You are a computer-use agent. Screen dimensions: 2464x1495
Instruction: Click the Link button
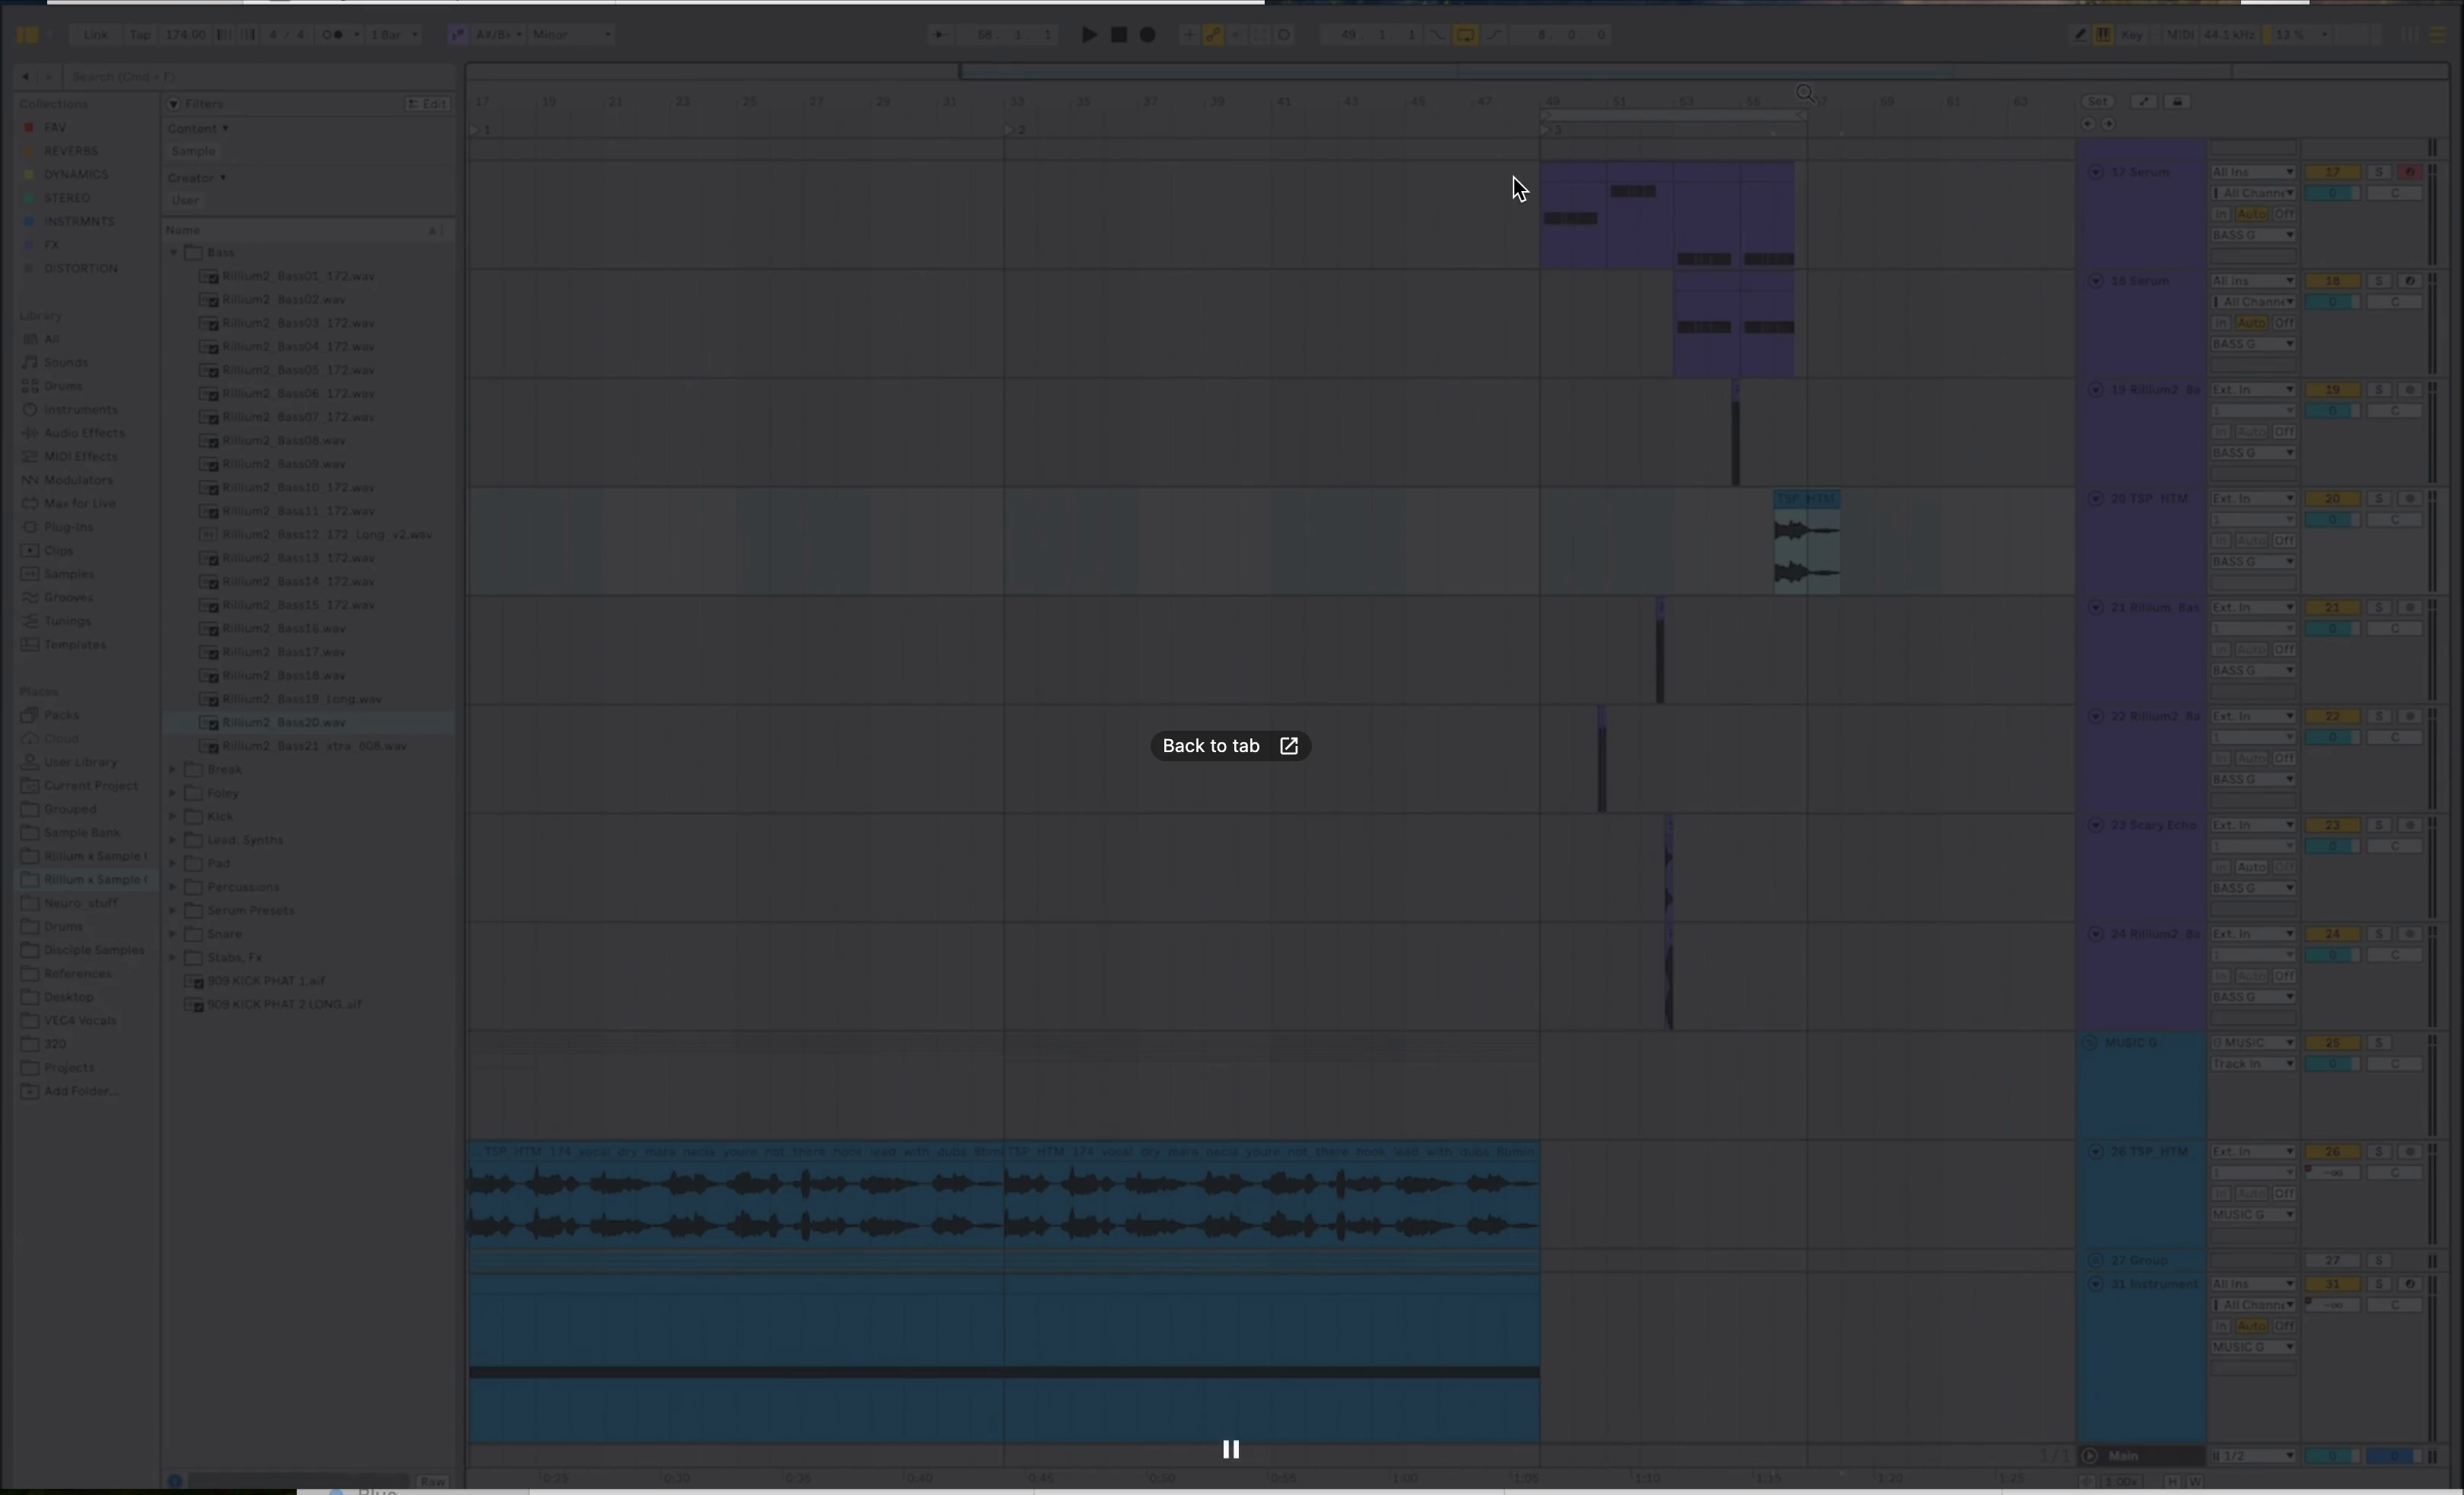pyautogui.click(x=96, y=35)
